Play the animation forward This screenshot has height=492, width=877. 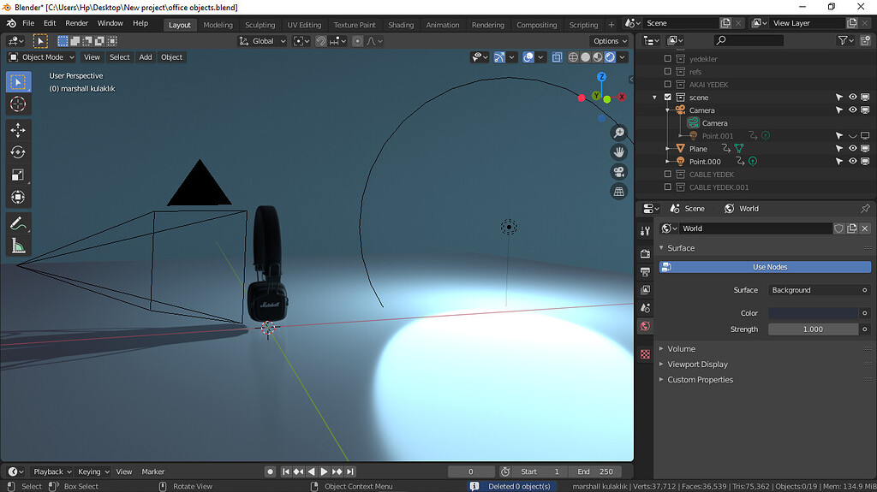pos(324,471)
